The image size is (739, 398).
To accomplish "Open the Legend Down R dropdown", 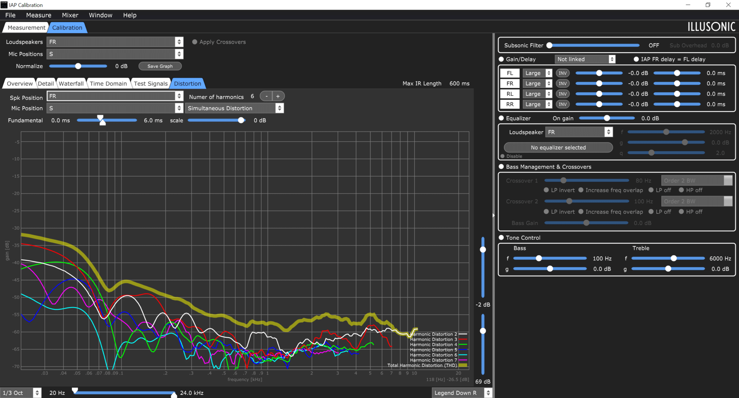I will 462,393.
